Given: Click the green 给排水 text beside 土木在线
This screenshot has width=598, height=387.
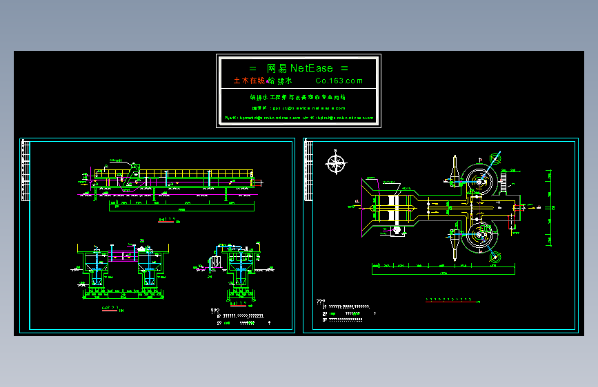Looking at the screenshot, I should pyautogui.click(x=280, y=81).
